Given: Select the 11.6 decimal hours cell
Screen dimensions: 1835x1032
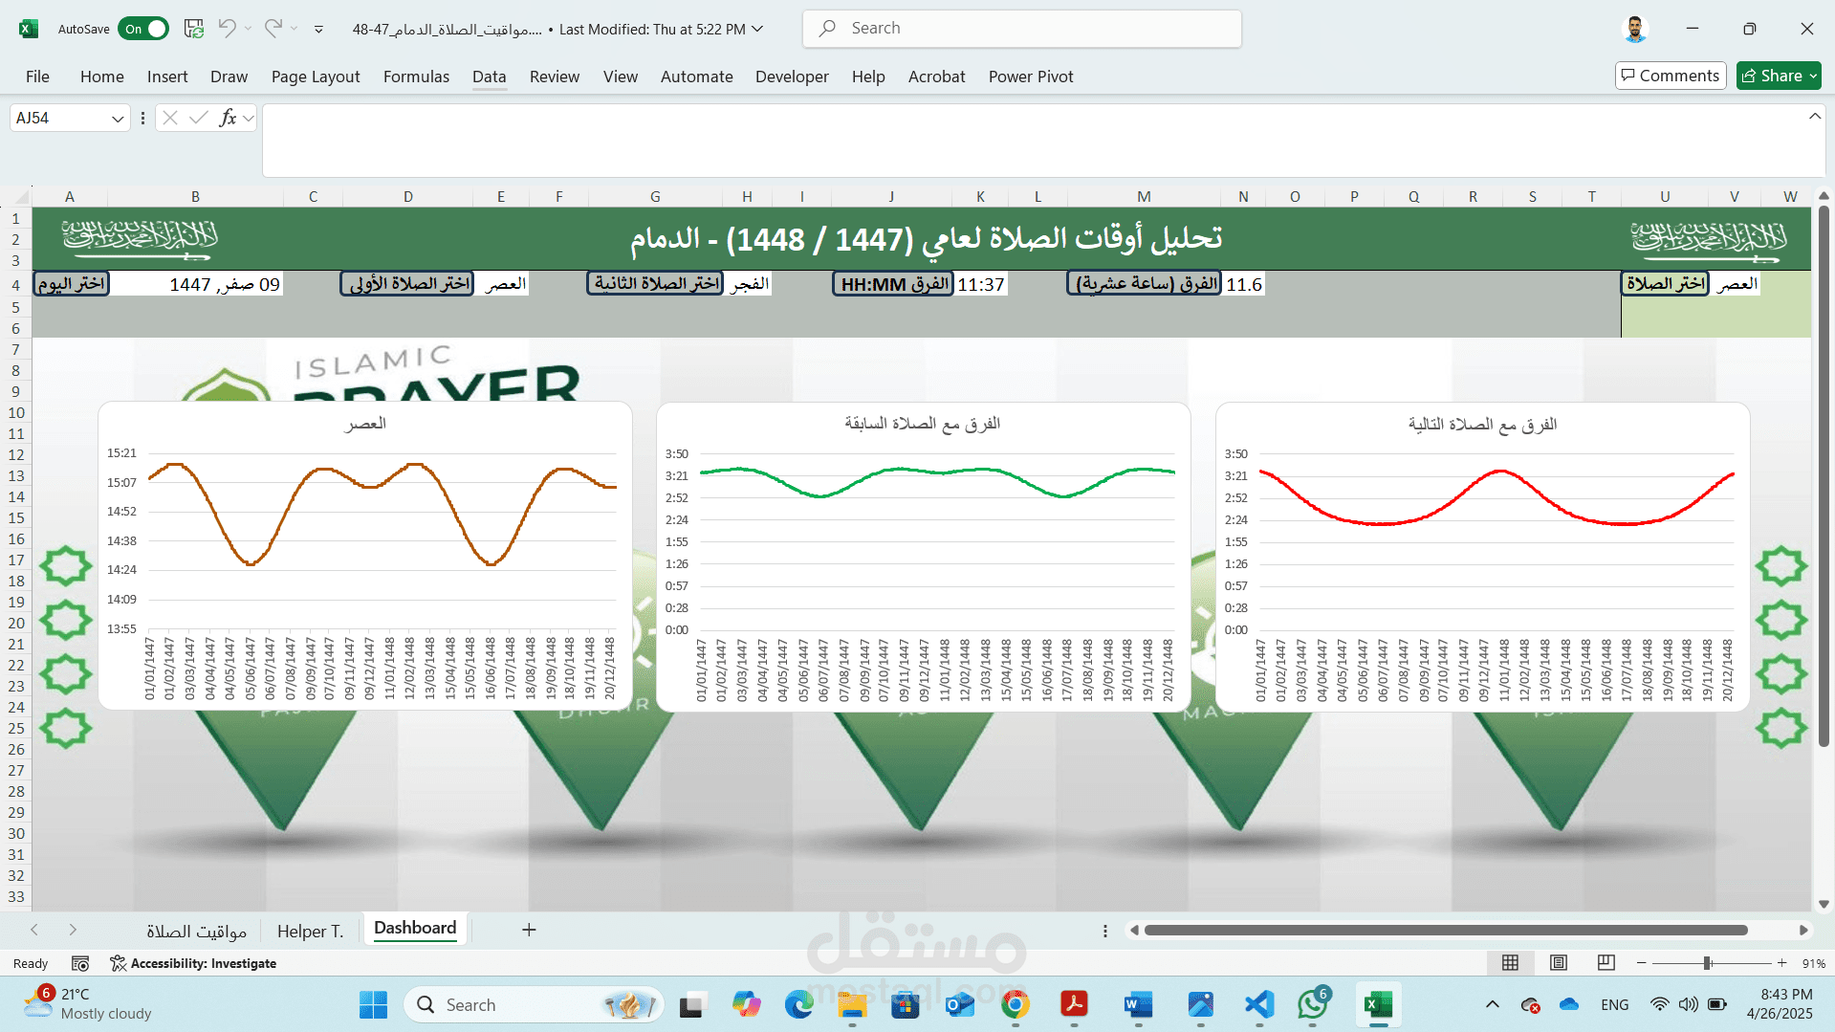Looking at the screenshot, I should click(x=1243, y=285).
